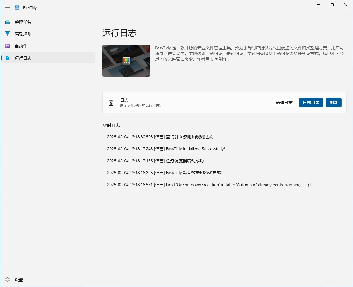The image size is (353, 287).
Task: Close the EasyTidy window
Action: coord(346,5)
